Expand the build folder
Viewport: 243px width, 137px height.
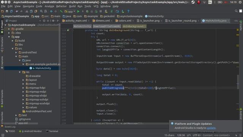(13, 41)
